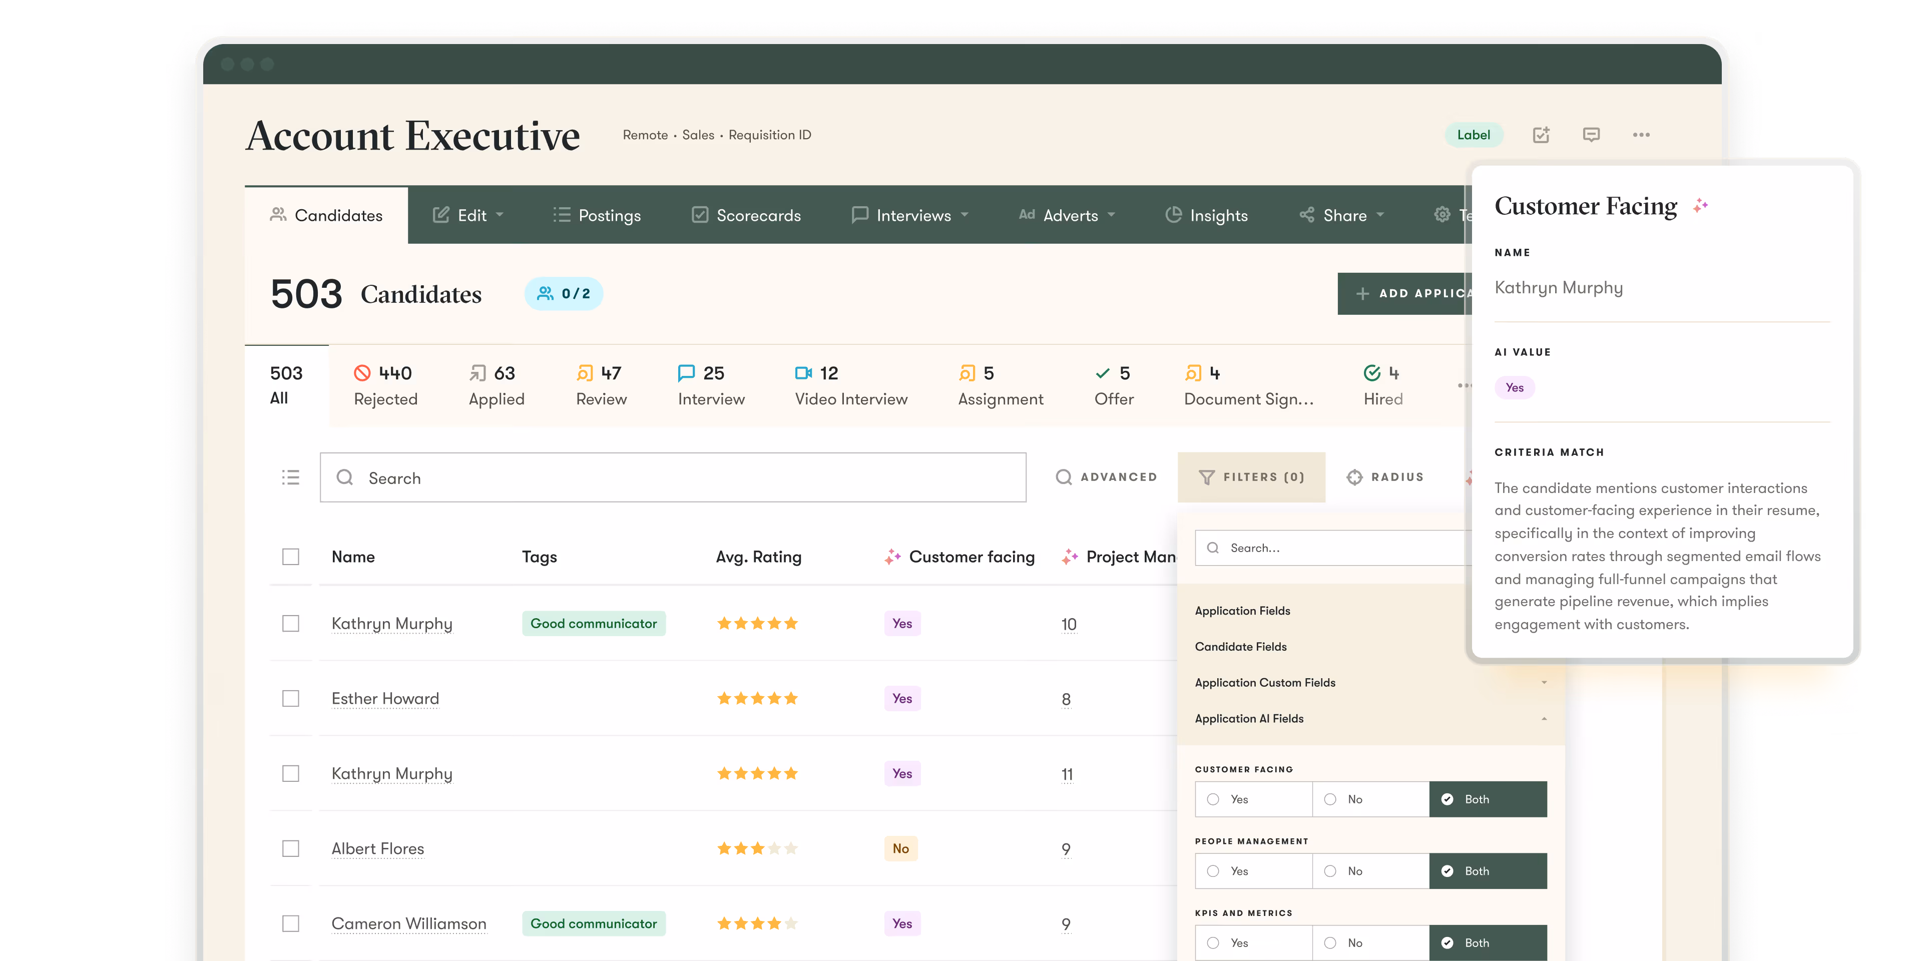
Task: Check the box for Esther Howard
Action: tap(290, 698)
